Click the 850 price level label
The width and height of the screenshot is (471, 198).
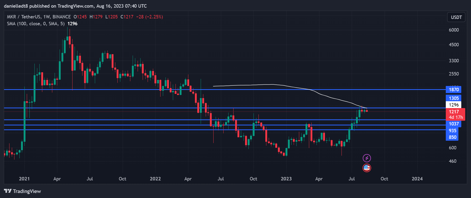click(x=452, y=137)
